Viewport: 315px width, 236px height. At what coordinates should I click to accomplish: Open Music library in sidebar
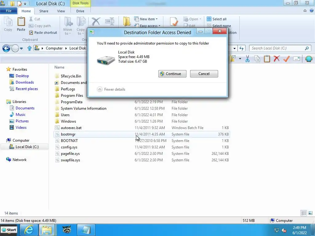point(18,115)
